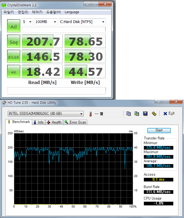The height and width of the screenshot is (218, 184).
Task: Click the 512K read value 146.5
Action: tap(42, 57)
